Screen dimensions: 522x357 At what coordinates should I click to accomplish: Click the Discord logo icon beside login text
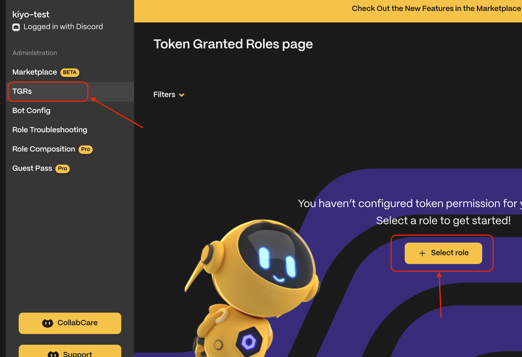click(x=16, y=27)
